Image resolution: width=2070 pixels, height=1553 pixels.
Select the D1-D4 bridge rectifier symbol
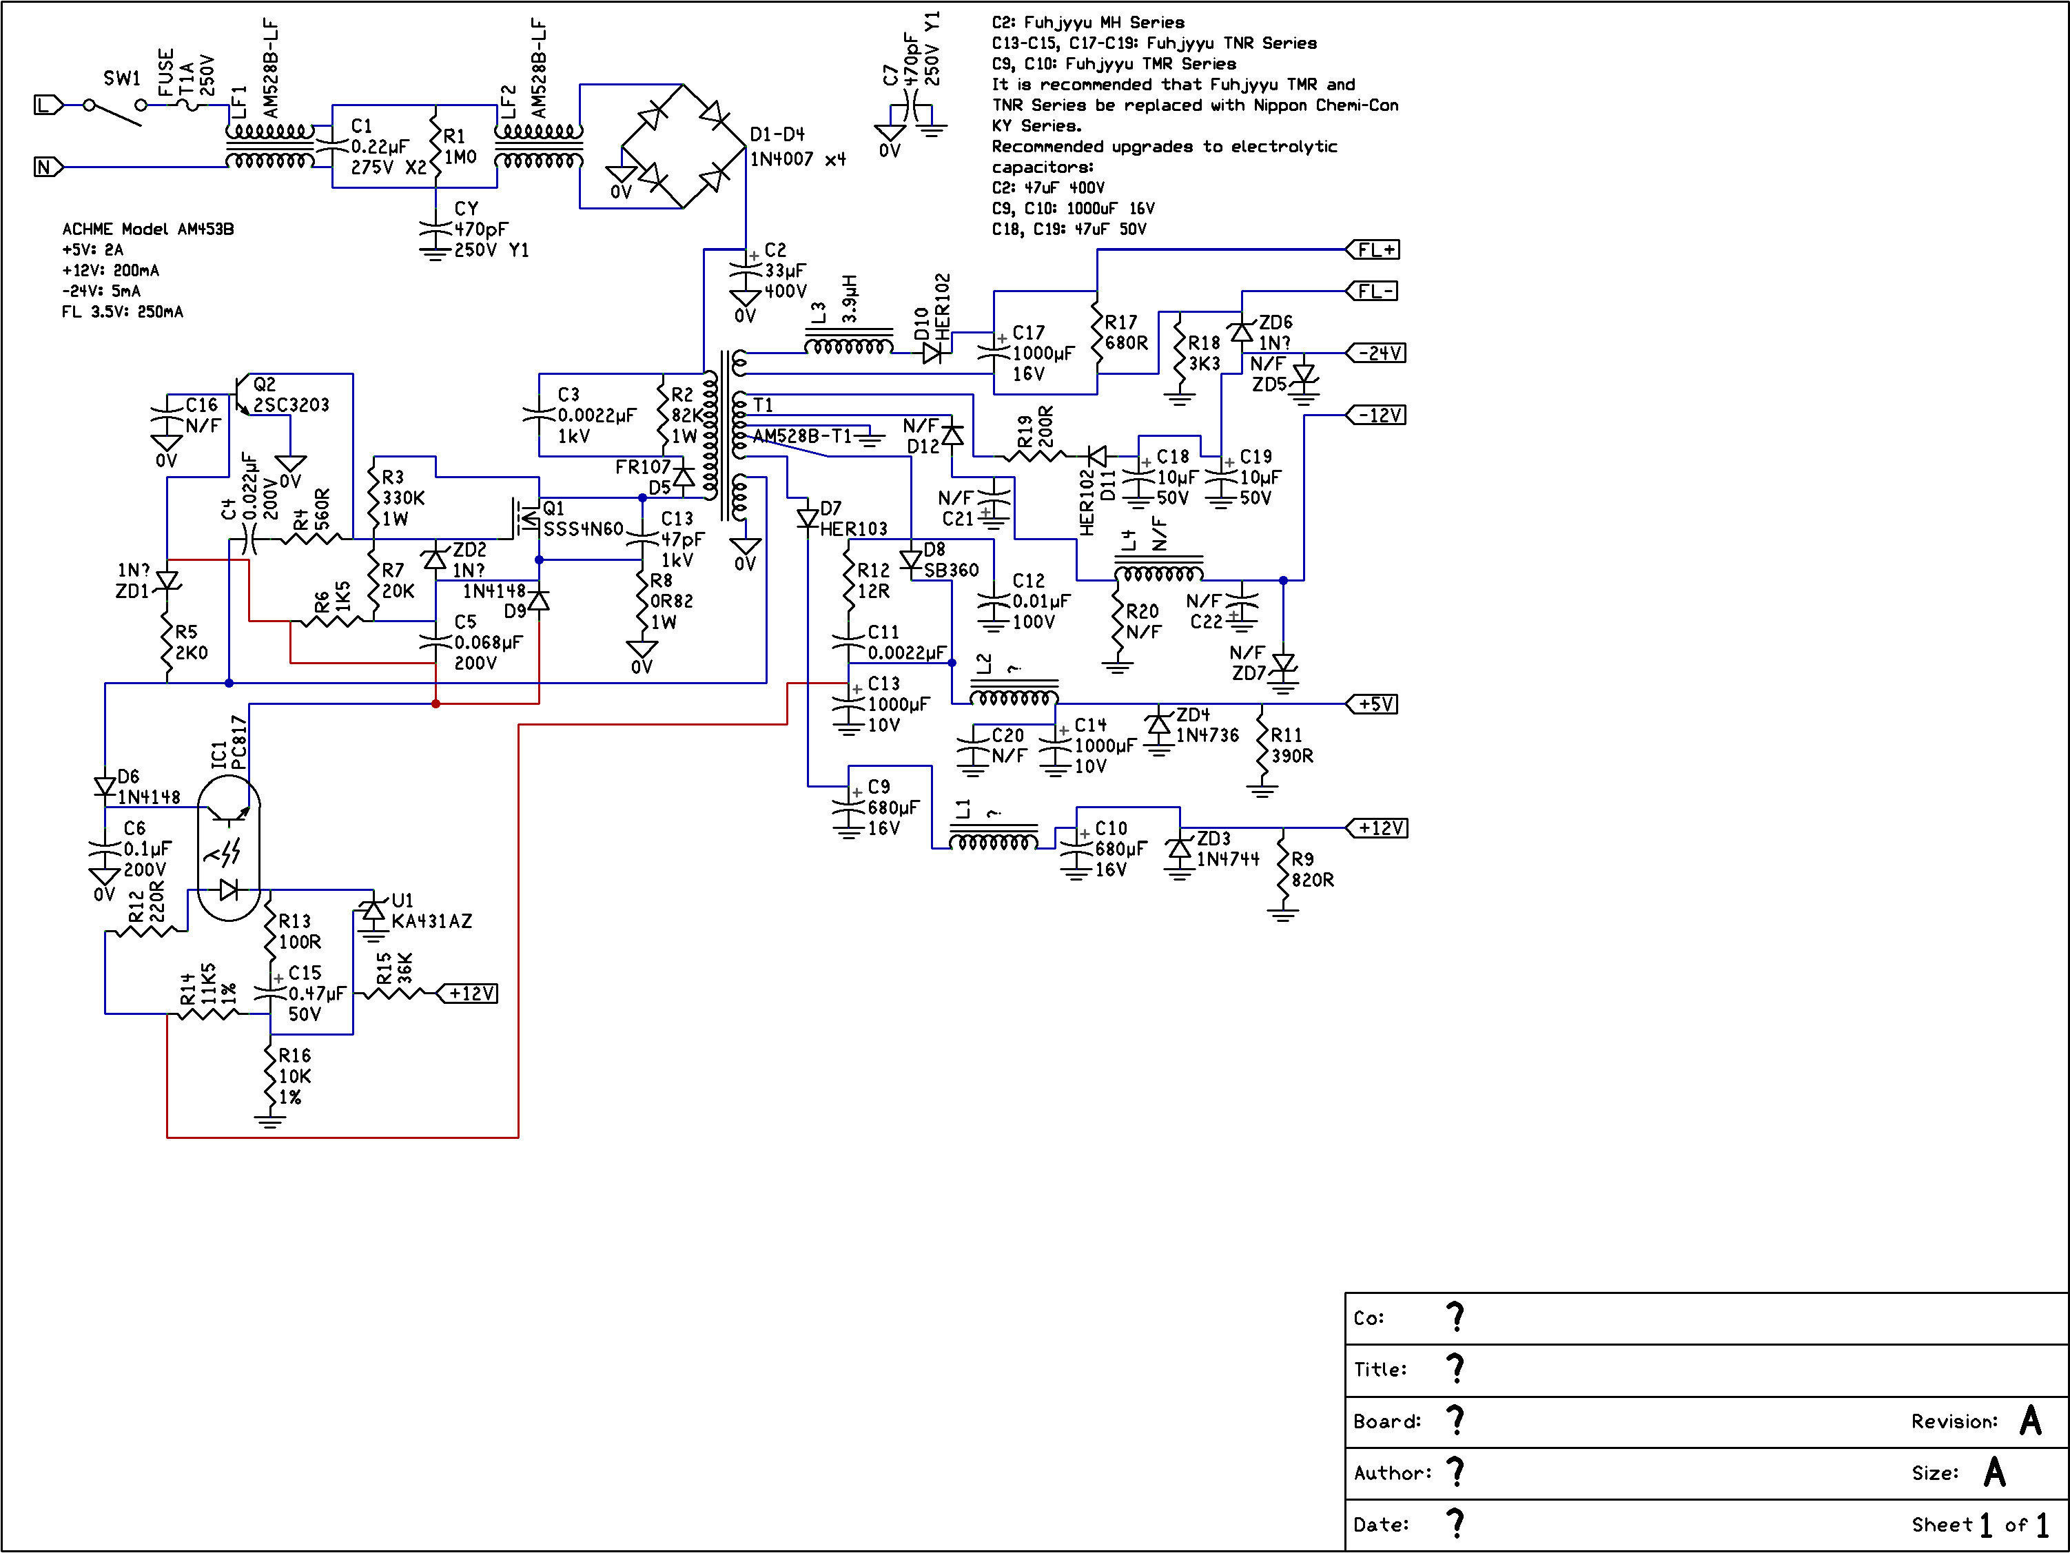683,146
